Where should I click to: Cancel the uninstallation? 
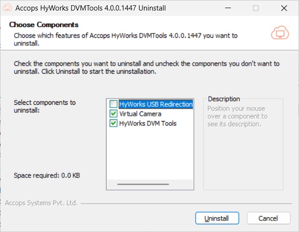click(268, 218)
